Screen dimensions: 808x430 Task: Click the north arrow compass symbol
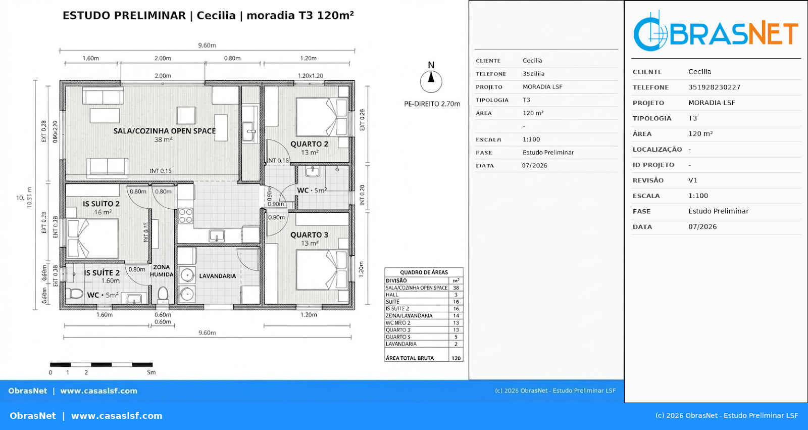(431, 81)
